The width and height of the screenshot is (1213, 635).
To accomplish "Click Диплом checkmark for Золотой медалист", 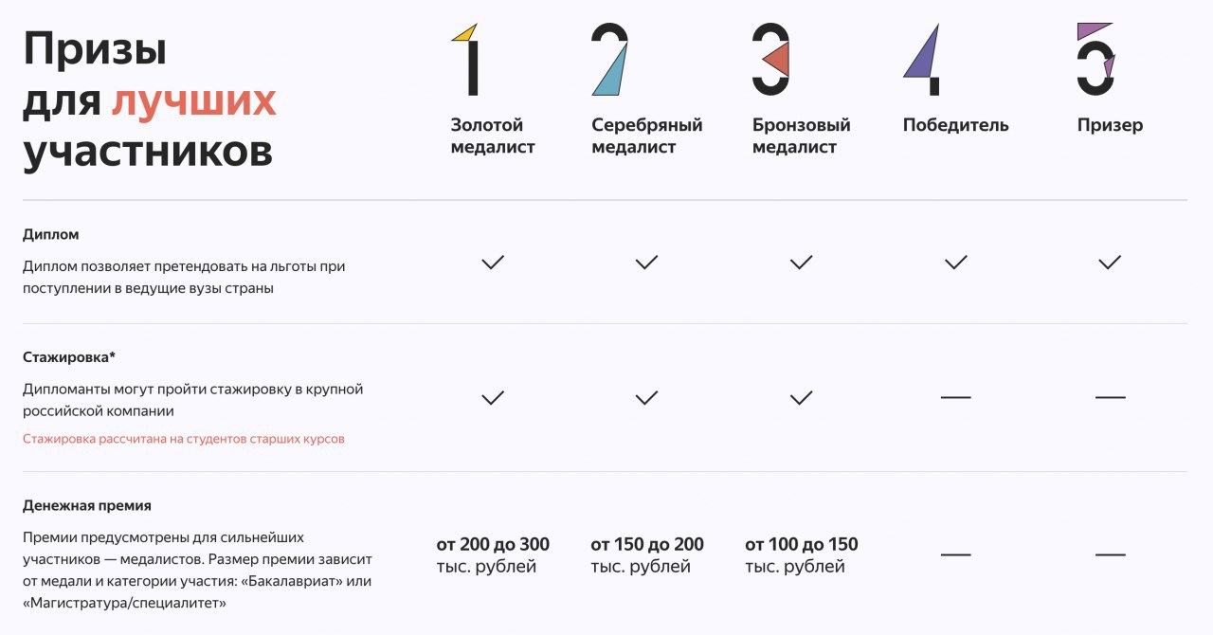I will pos(493,263).
